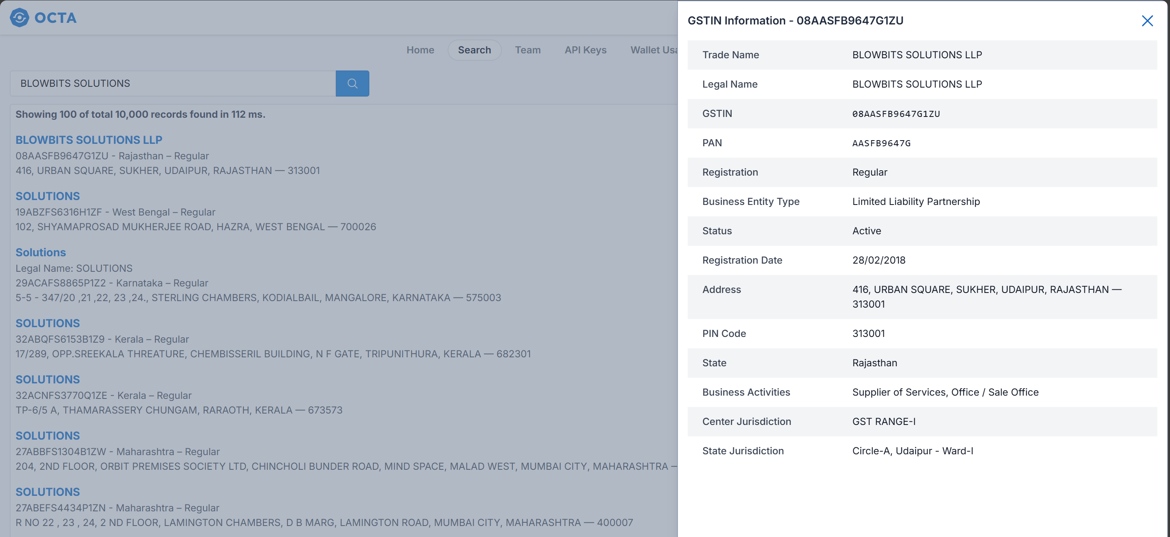1170x537 pixels.
Task: Open SOLUTIONS result with GSTIN 32ACNFS3770Q1ZE
Action: coord(48,379)
